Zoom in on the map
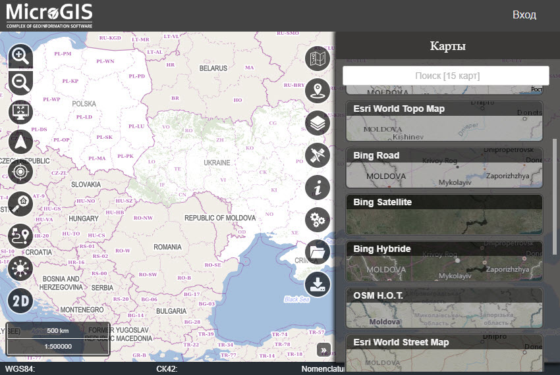Image resolution: width=560 pixels, height=375 pixels. pyautogui.click(x=20, y=56)
